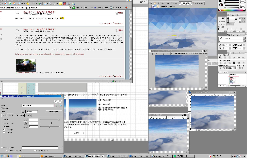Open the mini cooper jpg URL link
The image size is (260, 163).
[x=50, y=54]
